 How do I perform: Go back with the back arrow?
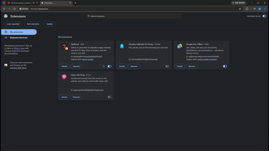[x=4, y=9]
